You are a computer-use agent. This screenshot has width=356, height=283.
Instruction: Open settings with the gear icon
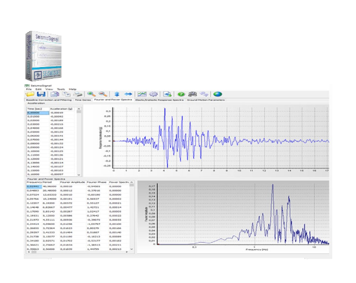153,94
